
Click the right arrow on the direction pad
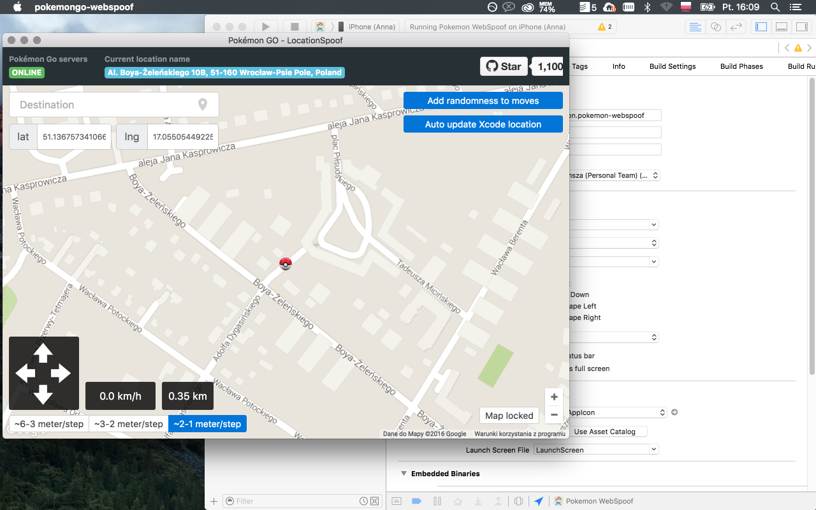point(61,373)
